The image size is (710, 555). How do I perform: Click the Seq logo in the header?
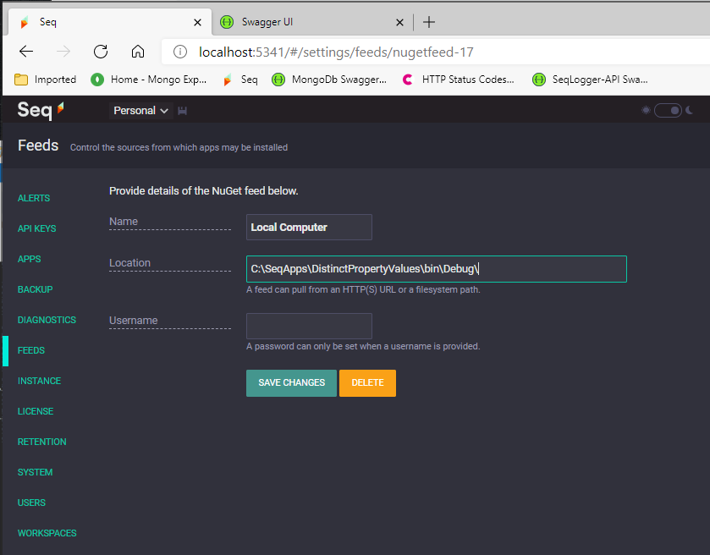41,110
